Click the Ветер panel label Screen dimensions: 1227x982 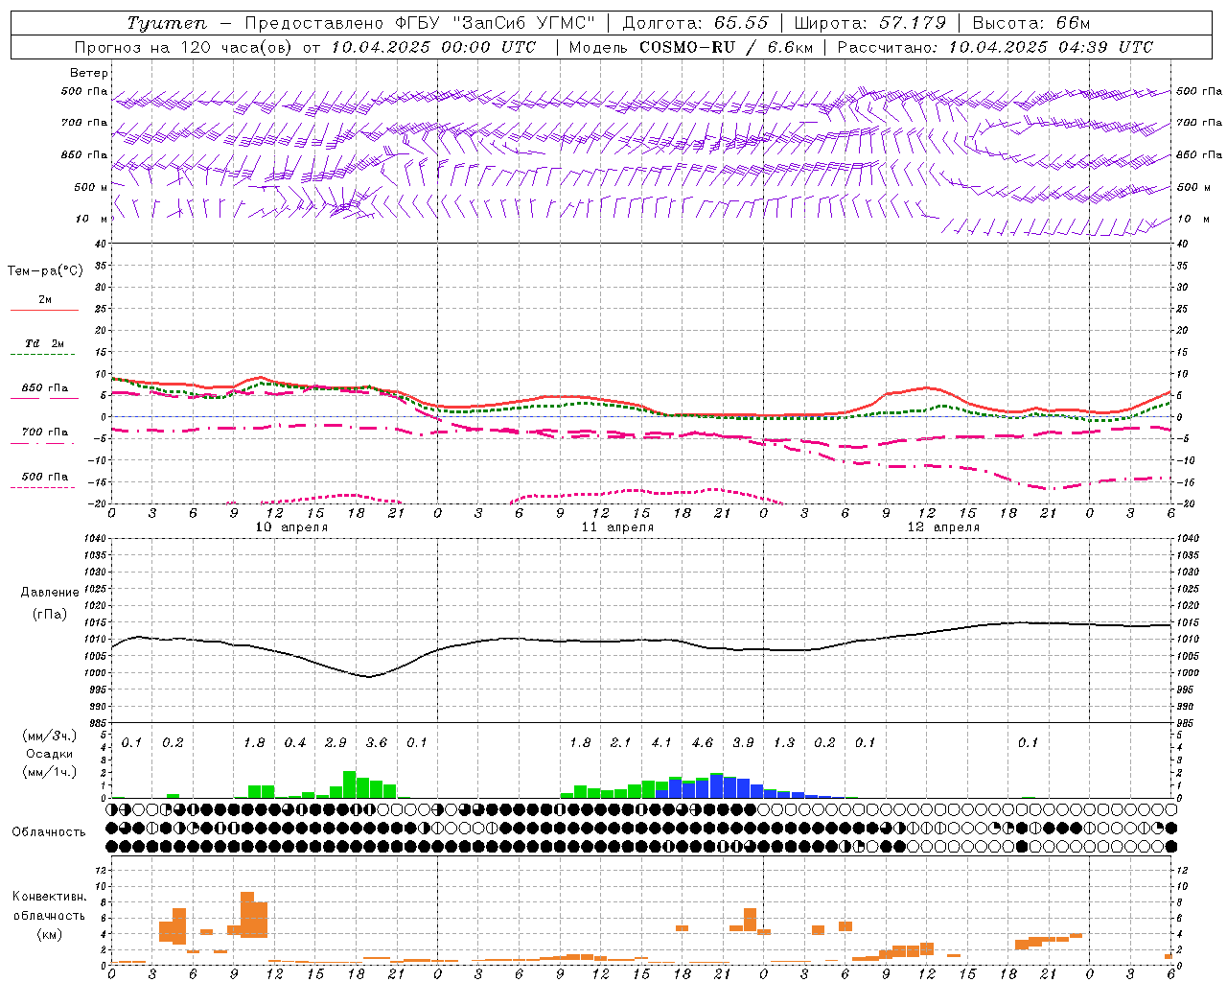coord(89,73)
